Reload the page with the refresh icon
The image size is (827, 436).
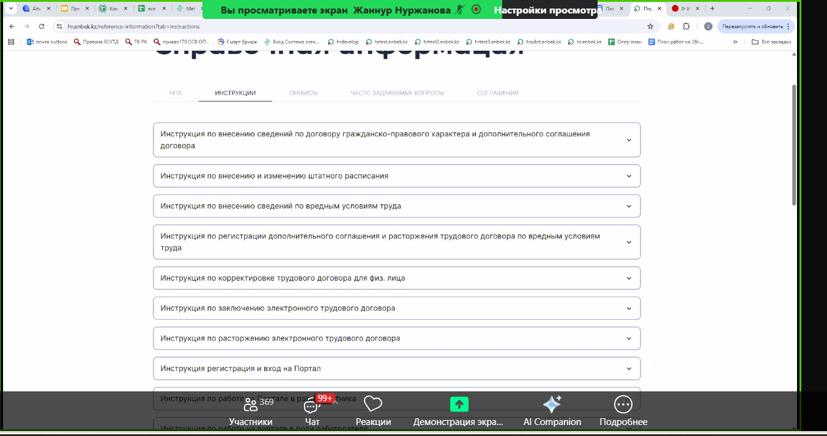(x=42, y=26)
